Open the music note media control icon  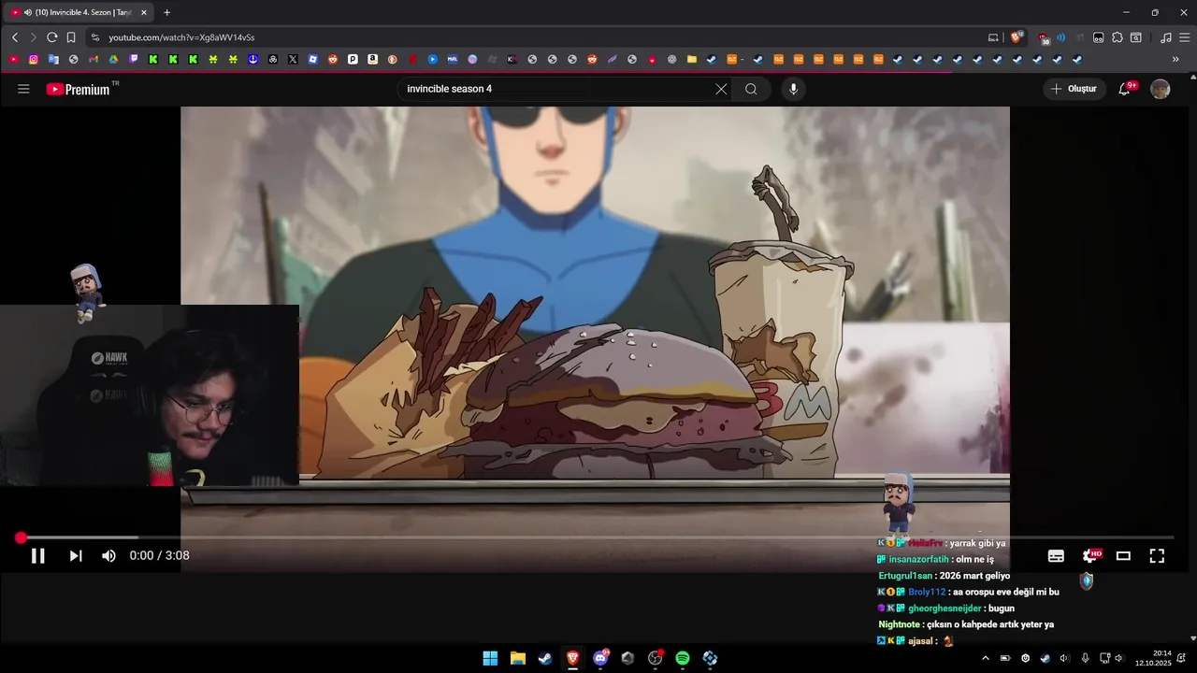click(x=1165, y=37)
